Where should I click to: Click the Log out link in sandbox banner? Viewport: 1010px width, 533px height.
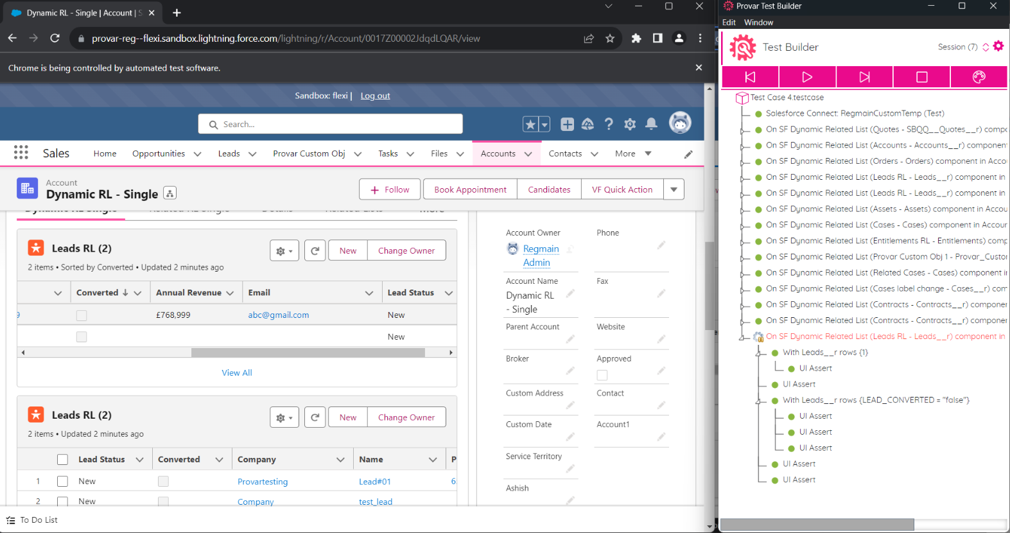click(375, 96)
